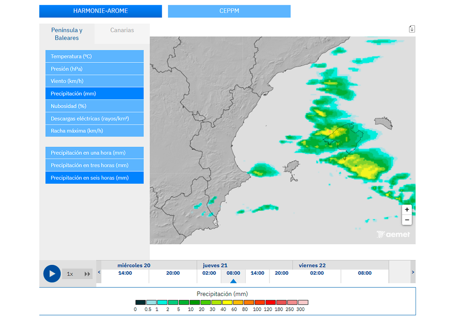Select Presión (hPa) layer
Viewport: 457px width, 321px height.
point(95,69)
